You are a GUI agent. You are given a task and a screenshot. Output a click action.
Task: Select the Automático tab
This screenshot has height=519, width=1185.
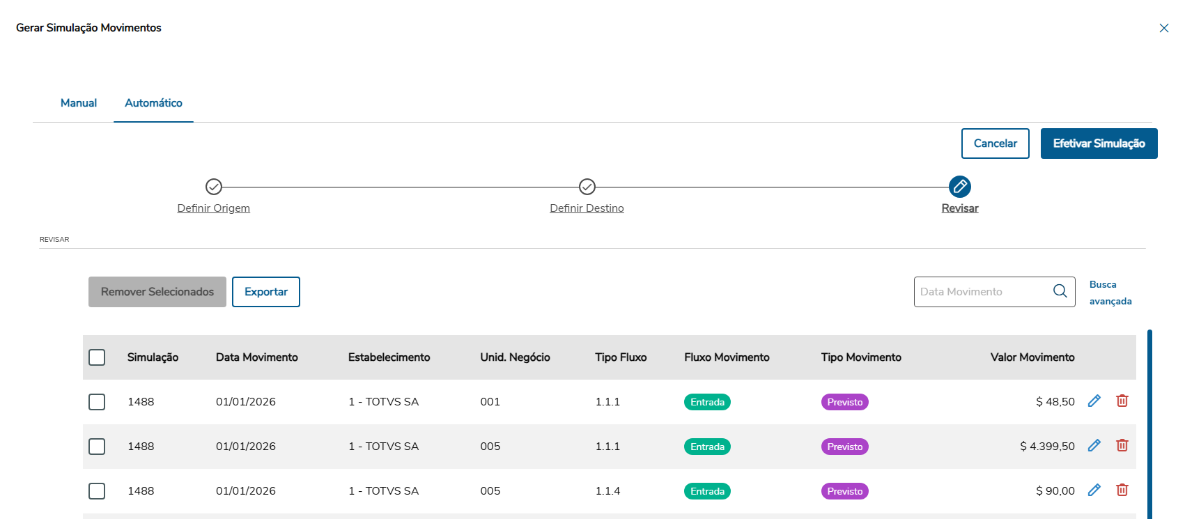click(153, 103)
